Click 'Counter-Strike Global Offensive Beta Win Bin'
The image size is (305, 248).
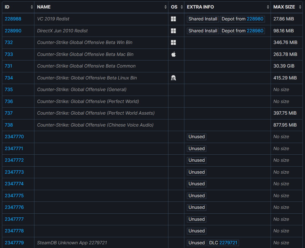point(85,42)
